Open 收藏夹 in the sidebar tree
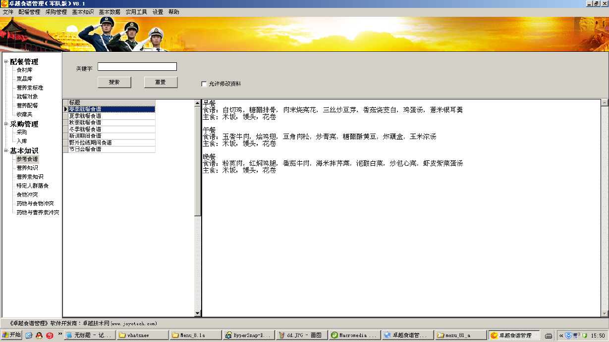This screenshot has width=609, height=342. (24, 115)
